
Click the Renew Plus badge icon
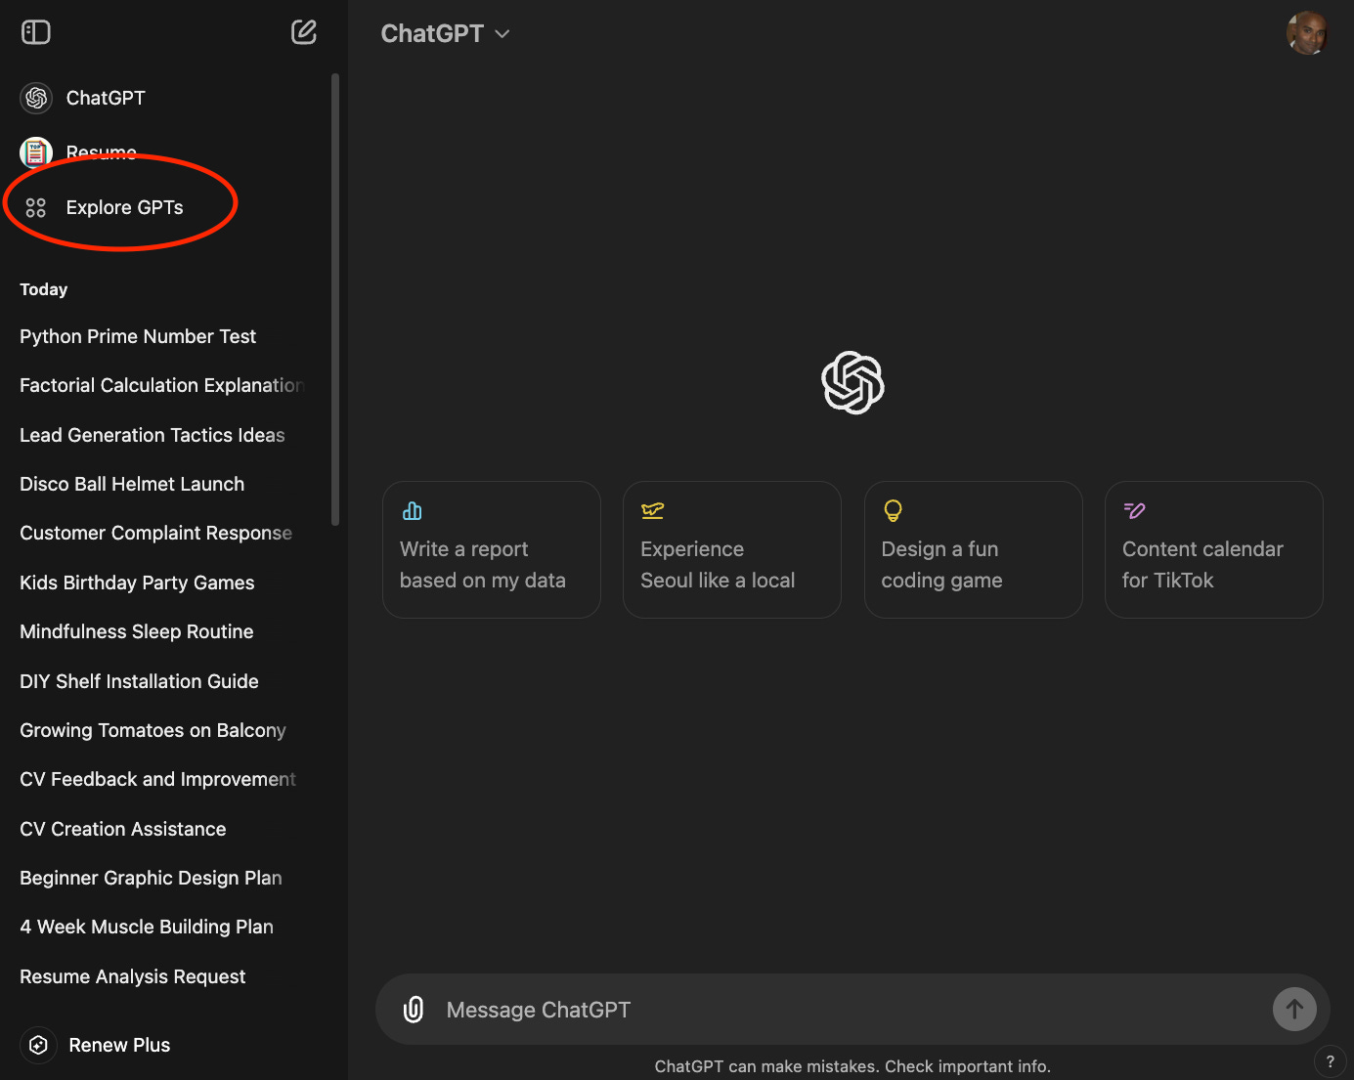point(38,1045)
